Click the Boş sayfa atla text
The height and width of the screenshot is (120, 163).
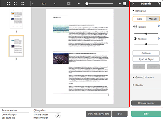point(8,118)
